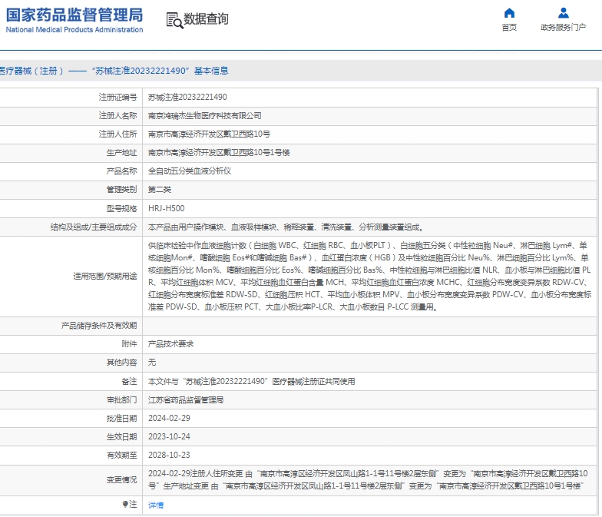Click the 附件 value 产品技术要求

pos(170,344)
